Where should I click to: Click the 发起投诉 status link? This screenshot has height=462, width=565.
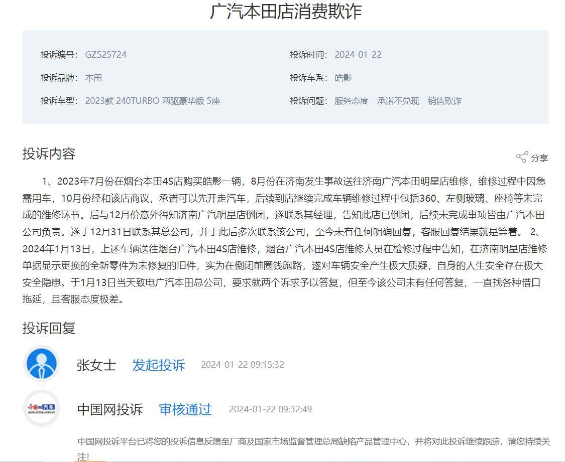pyautogui.click(x=159, y=365)
